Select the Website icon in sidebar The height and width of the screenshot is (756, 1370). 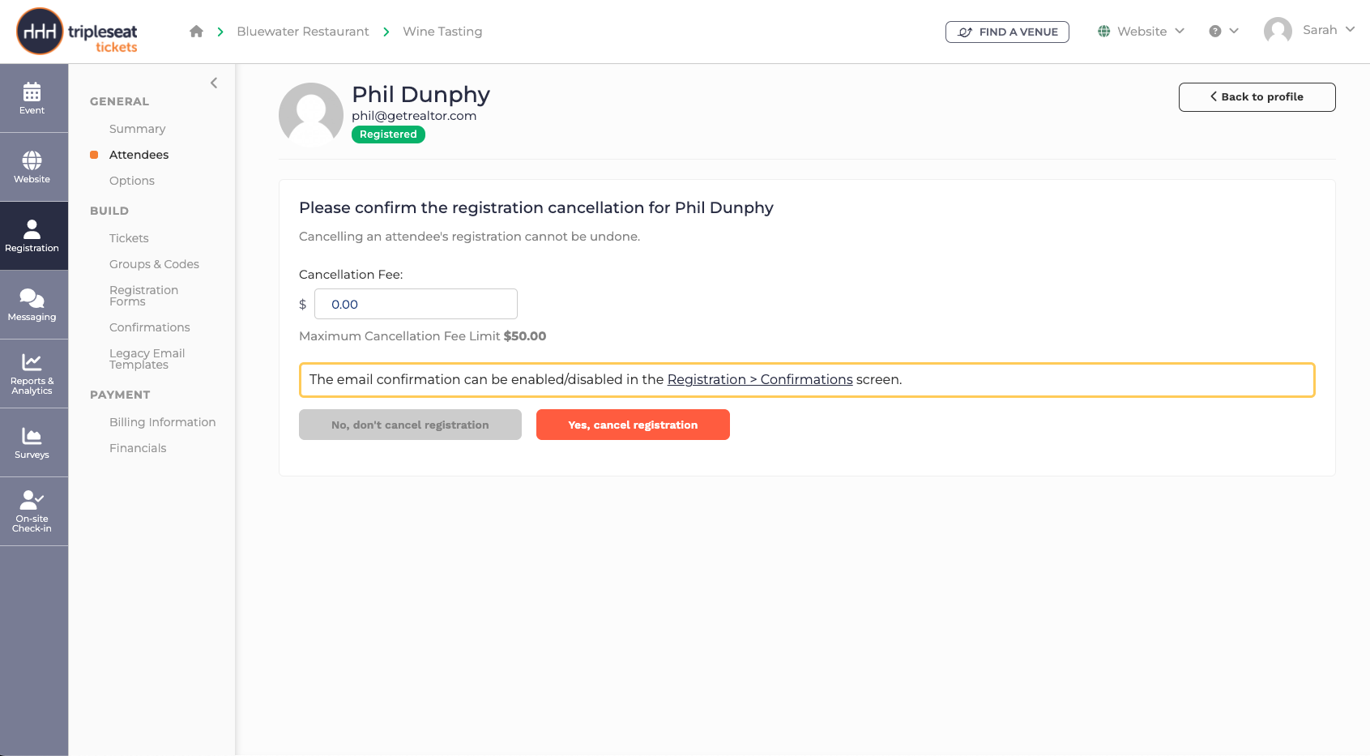coord(32,167)
